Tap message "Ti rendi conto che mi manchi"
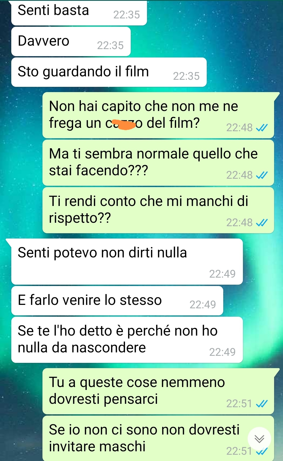 click(158, 210)
